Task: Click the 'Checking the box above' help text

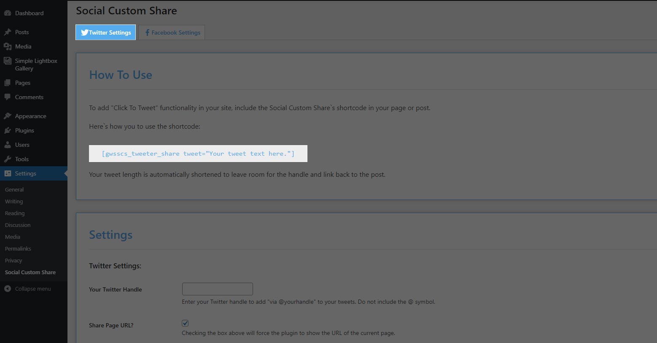Action: [288, 333]
